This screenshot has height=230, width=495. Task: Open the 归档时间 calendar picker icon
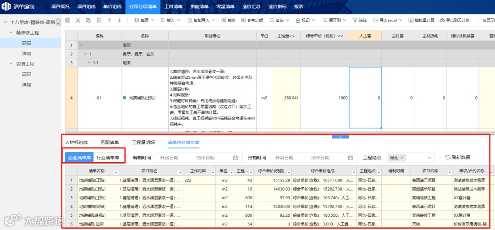click(350, 158)
